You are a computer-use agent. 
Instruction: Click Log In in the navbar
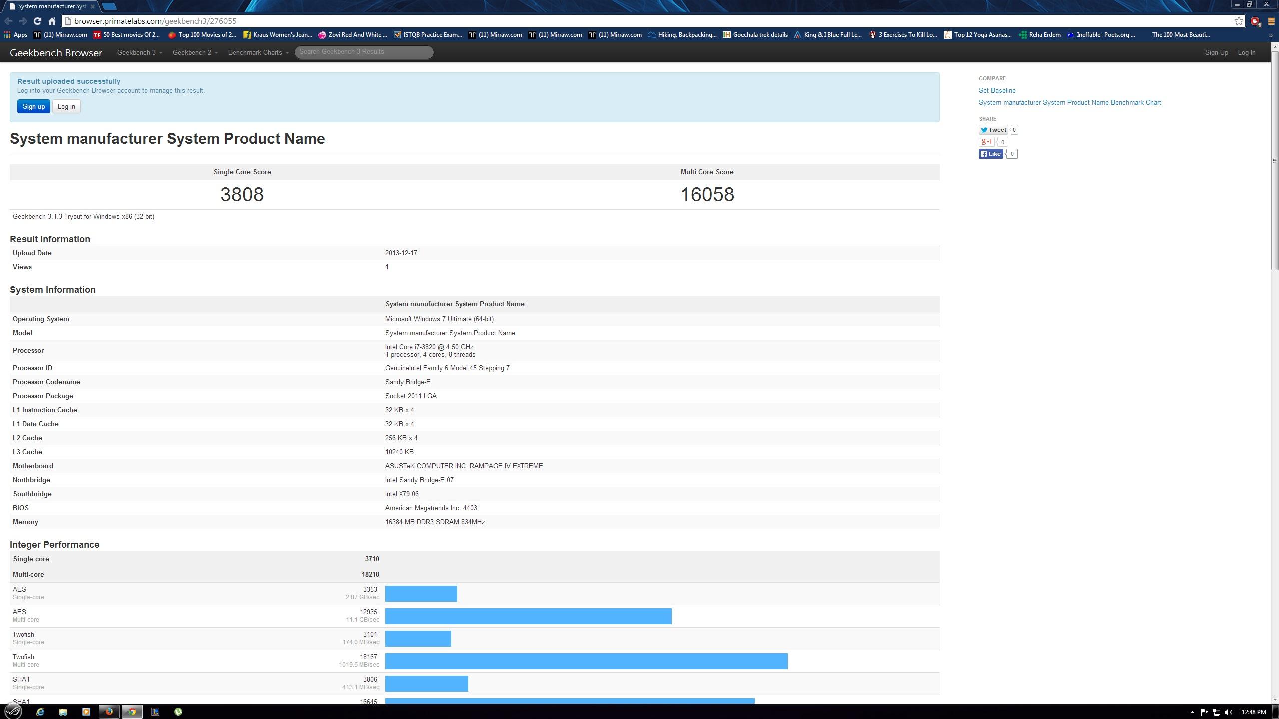(1246, 52)
